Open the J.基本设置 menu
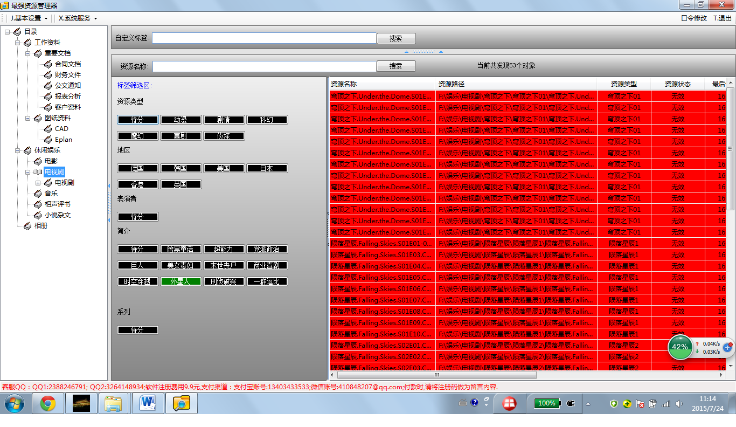The width and height of the screenshot is (736, 427). click(29, 18)
